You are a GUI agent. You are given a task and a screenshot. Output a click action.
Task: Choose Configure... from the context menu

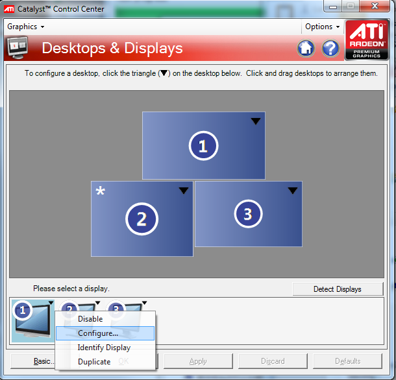pos(105,333)
